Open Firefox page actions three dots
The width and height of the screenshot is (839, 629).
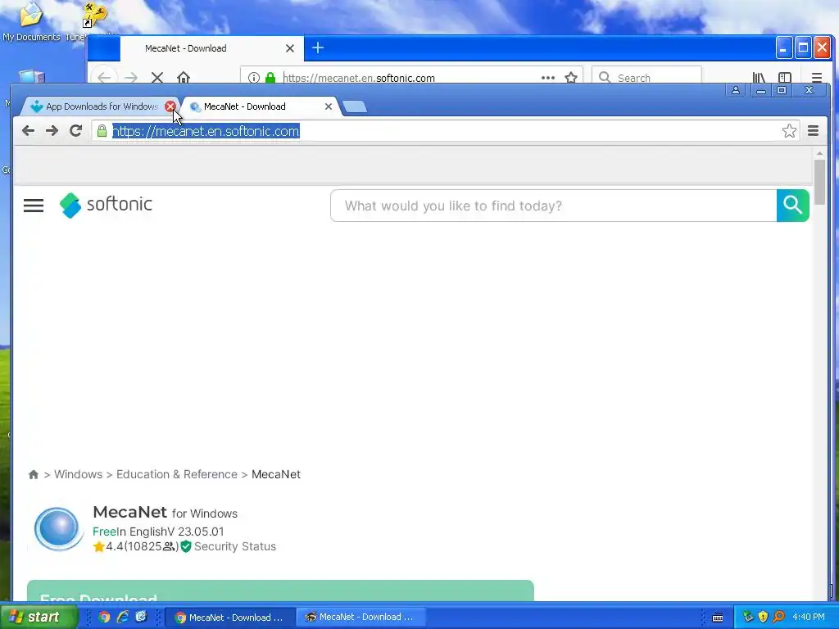click(547, 78)
